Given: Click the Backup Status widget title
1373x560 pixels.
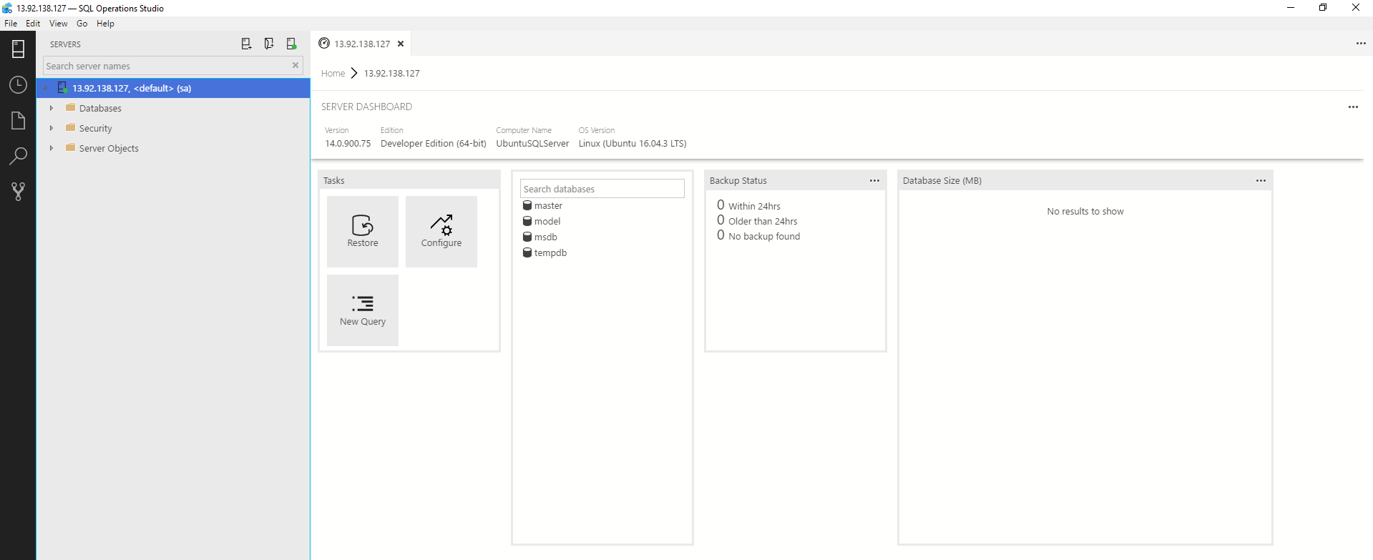Looking at the screenshot, I should point(738,180).
